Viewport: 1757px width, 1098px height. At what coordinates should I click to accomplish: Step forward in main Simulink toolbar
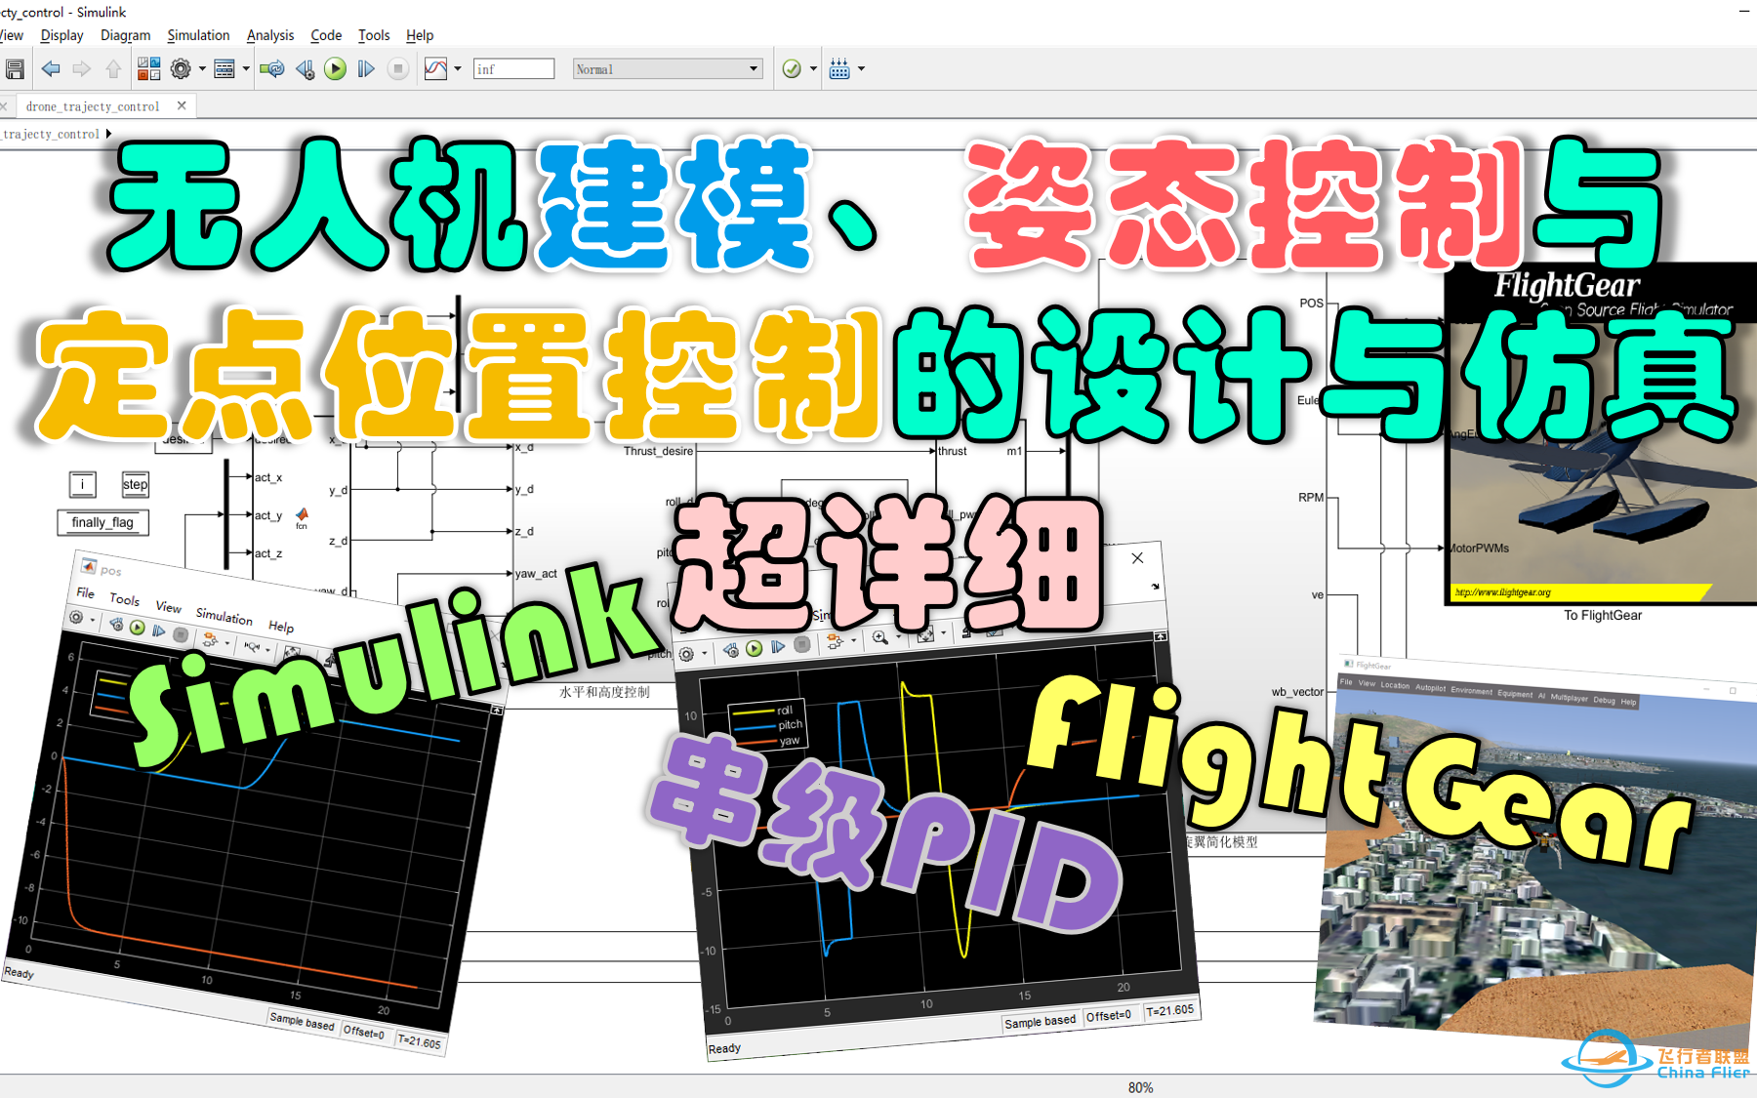(x=366, y=69)
